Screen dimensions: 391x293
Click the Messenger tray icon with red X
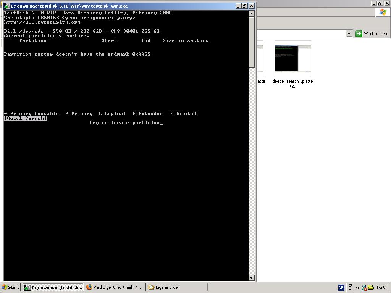pos(364,288)
